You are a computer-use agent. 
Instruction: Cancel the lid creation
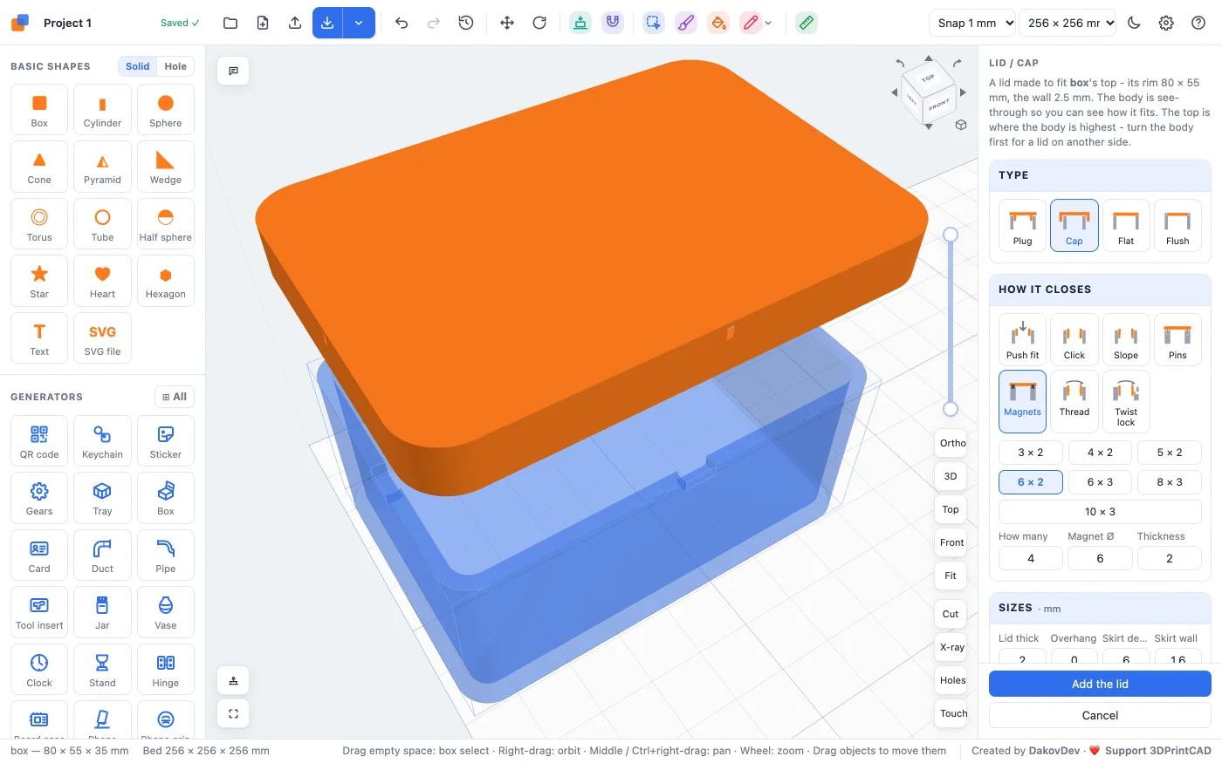point(1100,715)
